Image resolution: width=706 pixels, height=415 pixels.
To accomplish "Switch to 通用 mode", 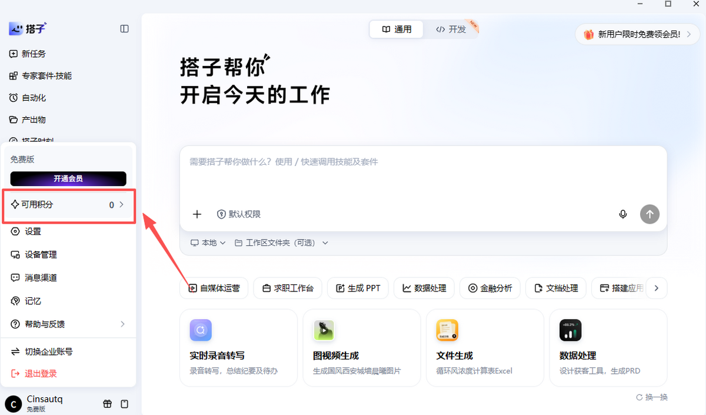I will coord(397,29).
